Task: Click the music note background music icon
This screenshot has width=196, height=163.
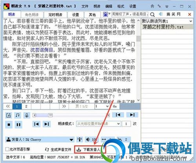Action: [18, 115]
